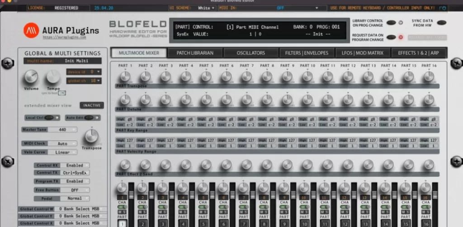The width and height of the screenshot is (463, 227).
Task: Open the Global Control W dropdown
Action: (x=81, y=209)
